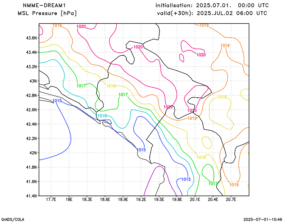This screenshot has height=222, width=288.
Task: Click the GrADS/COLA credit text
Action: [x=13, y=219]
